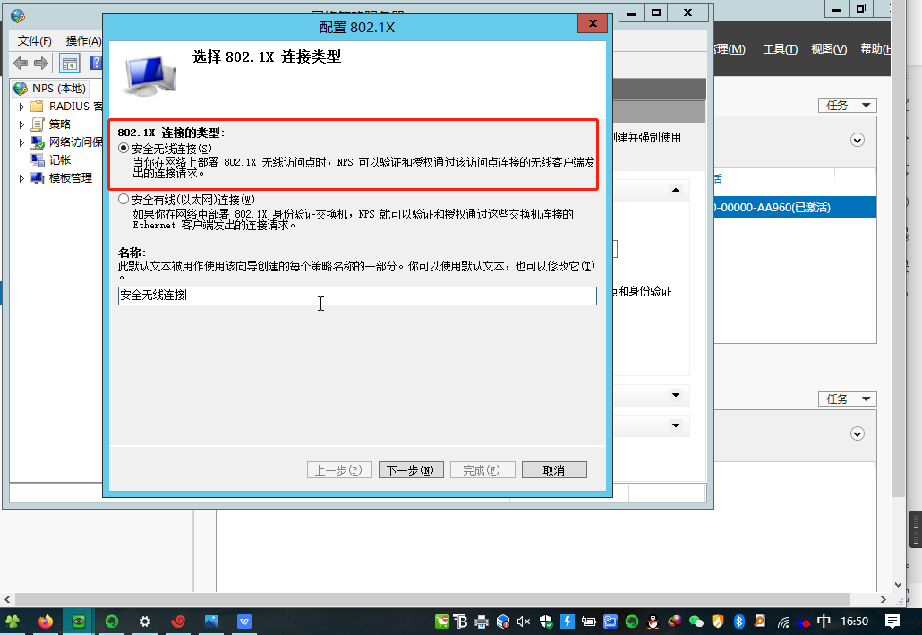The width and height of the screenshot is (922, 635).
Task: Open the Settings gear on taskbar
Action: [x=145, y=622]
